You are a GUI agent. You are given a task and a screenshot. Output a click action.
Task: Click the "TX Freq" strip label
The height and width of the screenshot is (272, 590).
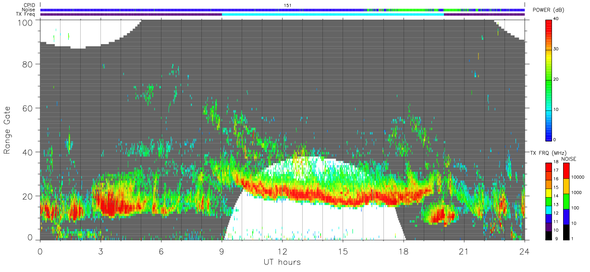tap(25, 14)
